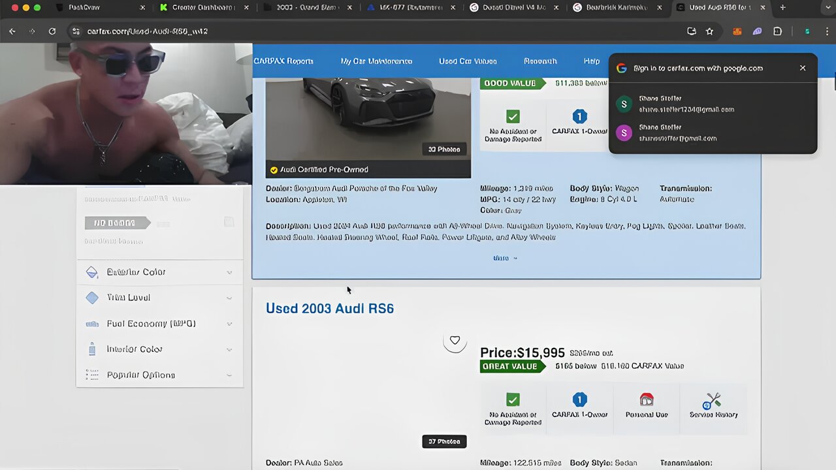
Task: Click the browser forward arrow
Action: tap(32, 31)
